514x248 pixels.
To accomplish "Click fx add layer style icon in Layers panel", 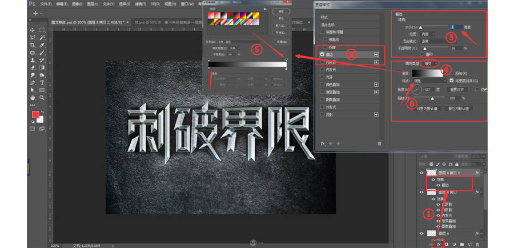I will tap(438, 245).
